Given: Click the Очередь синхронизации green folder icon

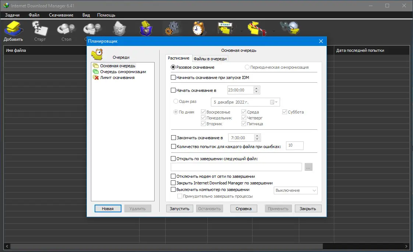Looking at the screenshot, I should (x=96, y=72).
